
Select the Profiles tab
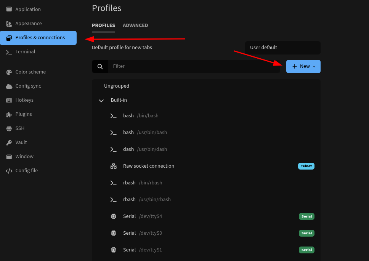tap(103, 26)
